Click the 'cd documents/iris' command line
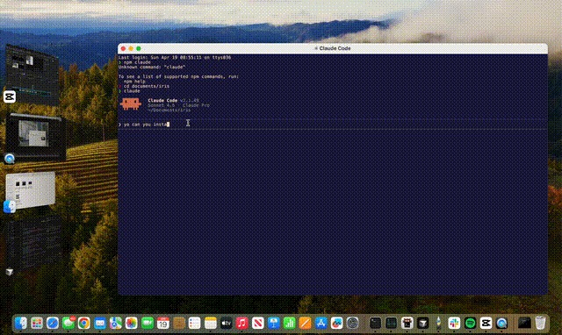 (x=147, y=86)
